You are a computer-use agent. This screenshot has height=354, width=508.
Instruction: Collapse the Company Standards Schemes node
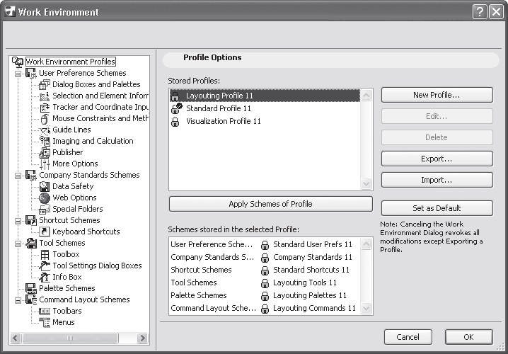[x=17, y=175]
